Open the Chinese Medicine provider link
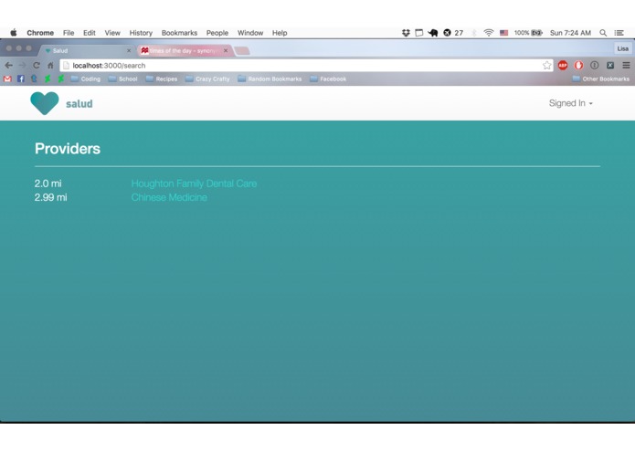This screenshot has width=635, height=451. pos(169,197)
